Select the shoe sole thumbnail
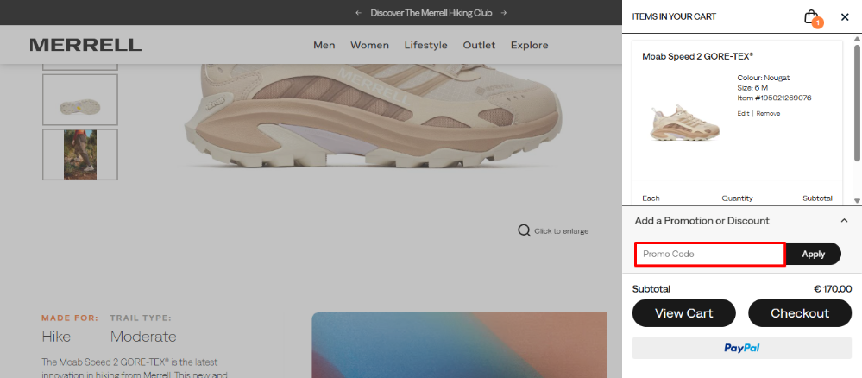862x378 pixels. tap(80, 99)
